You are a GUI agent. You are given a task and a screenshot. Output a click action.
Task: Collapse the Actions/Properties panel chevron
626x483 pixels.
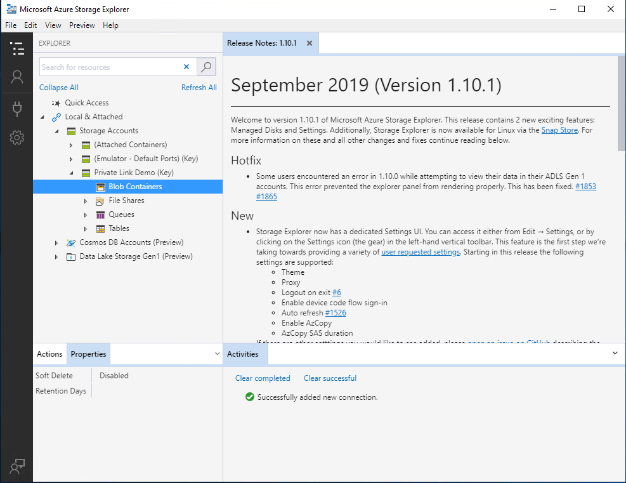(217, 354)
